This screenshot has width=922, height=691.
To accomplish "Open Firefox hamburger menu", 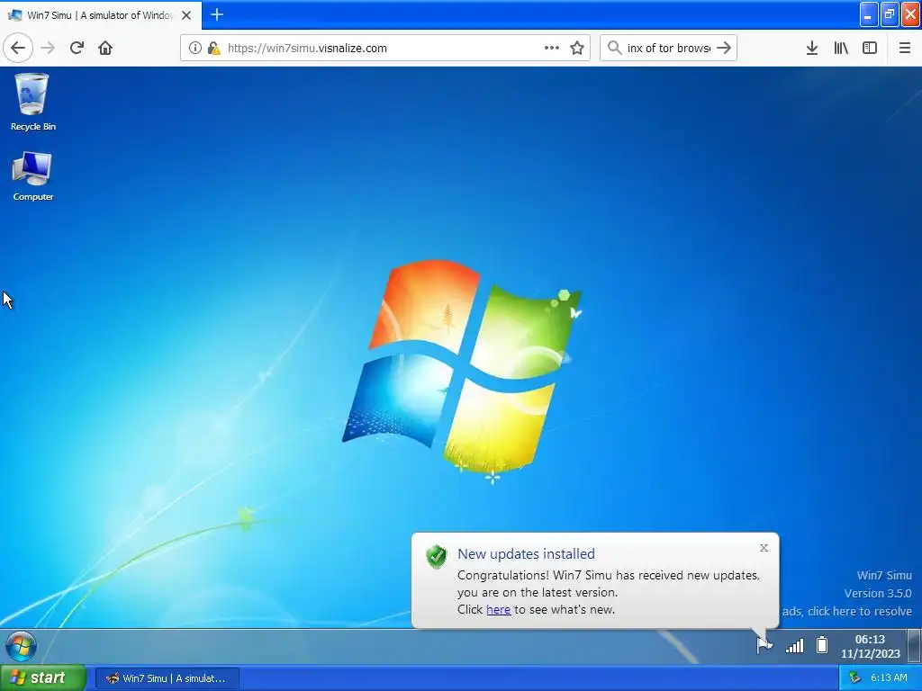I will (904, 48).
